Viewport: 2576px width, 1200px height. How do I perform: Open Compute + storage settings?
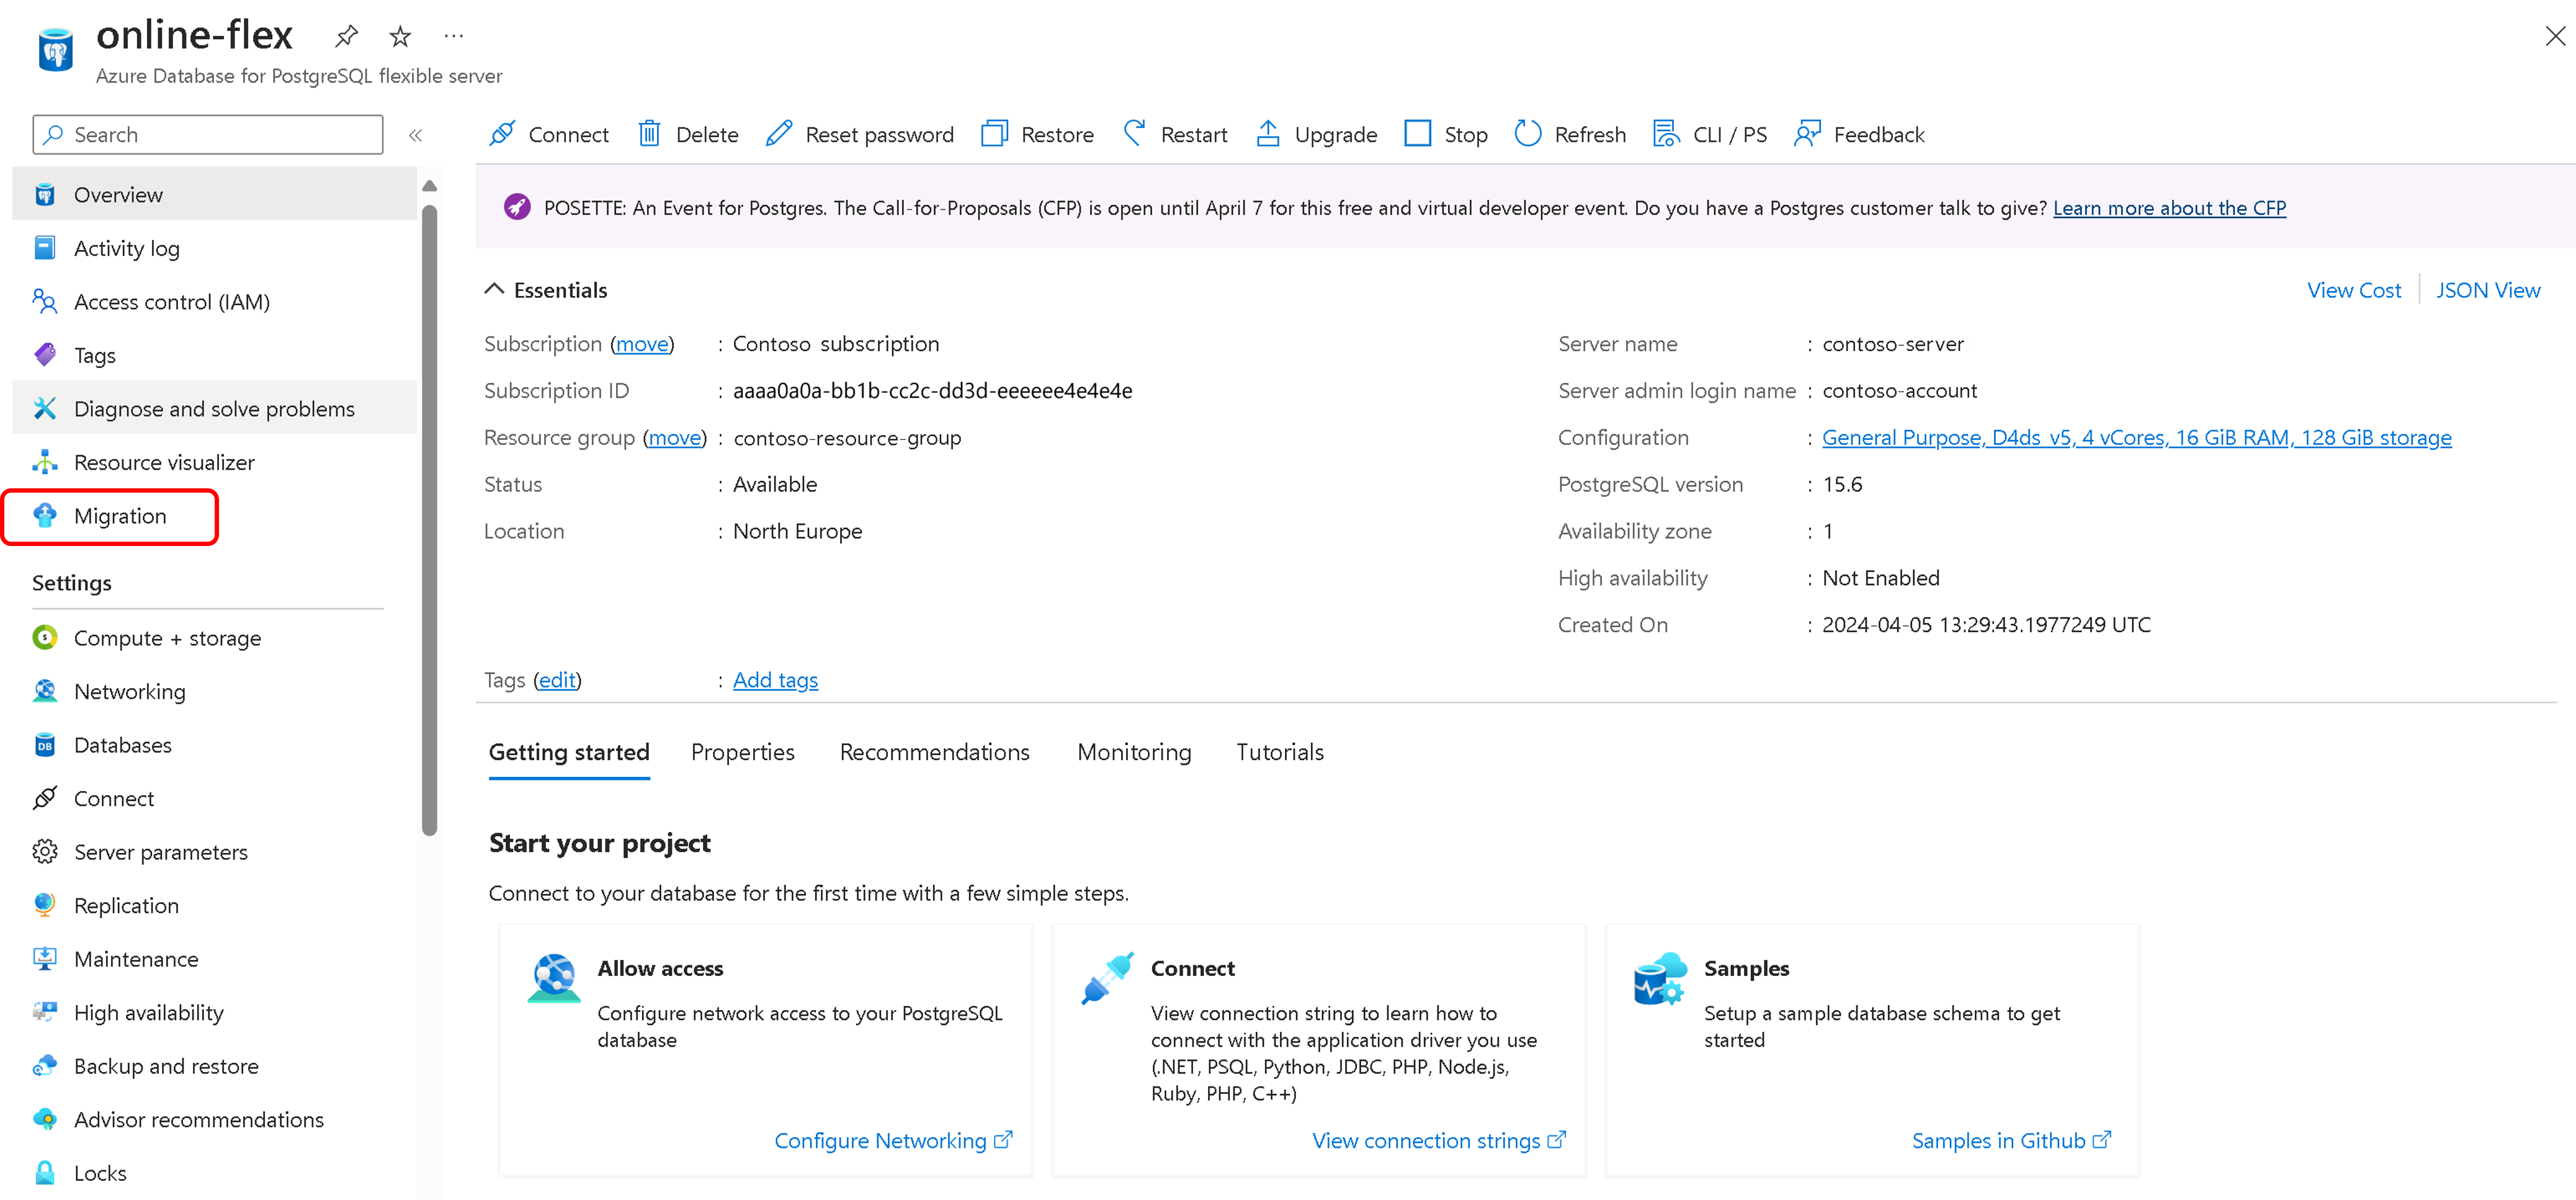(x=215, y=638)
